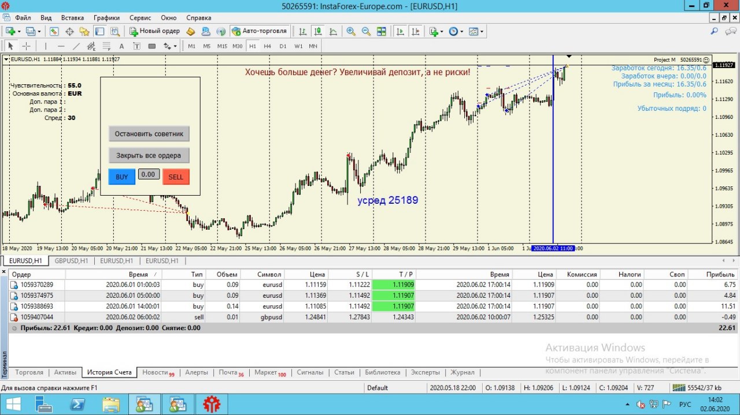Select the trendline drawing tool
740x415 pixels.
(x=76, y=46)
